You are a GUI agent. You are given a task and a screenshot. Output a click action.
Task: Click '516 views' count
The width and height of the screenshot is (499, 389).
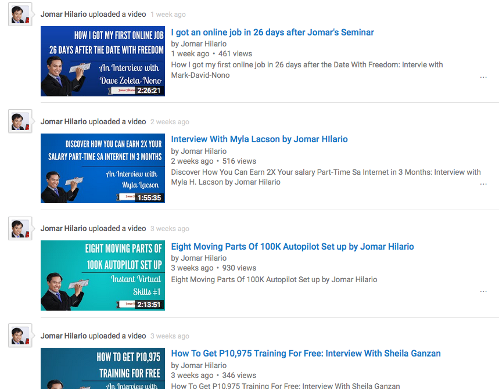pyautogui.click(x=239, y=161)
